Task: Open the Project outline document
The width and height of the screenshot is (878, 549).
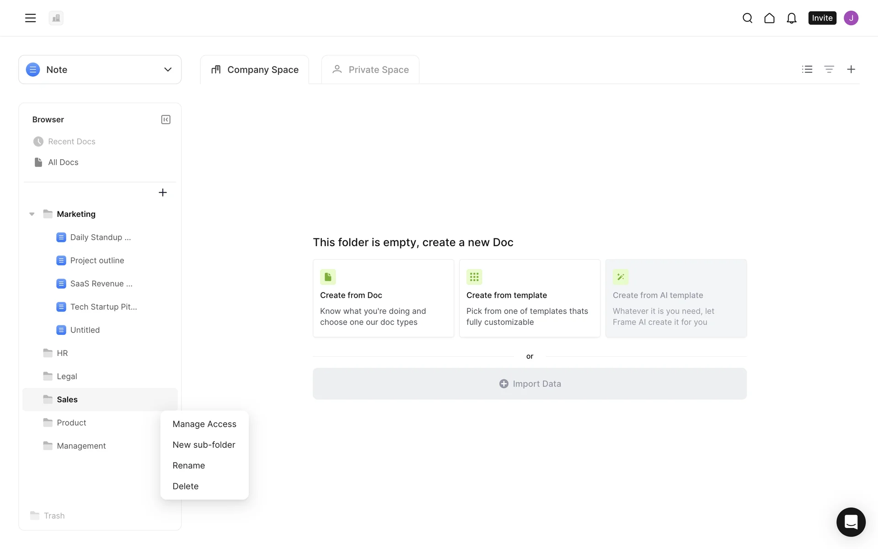Action: (x=97, y=260)
